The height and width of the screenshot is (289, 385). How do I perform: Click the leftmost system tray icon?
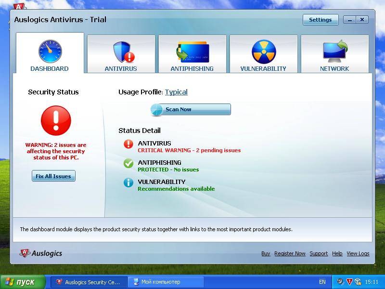click(x=340, y=282)
